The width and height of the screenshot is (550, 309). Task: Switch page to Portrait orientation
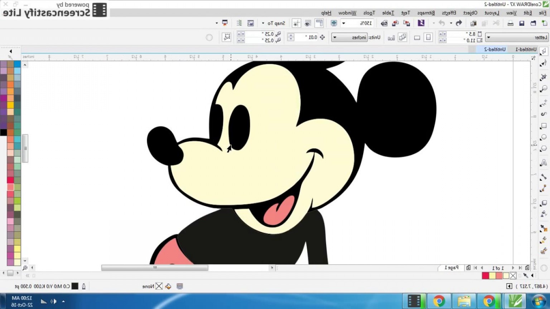[x=428, y=37]
